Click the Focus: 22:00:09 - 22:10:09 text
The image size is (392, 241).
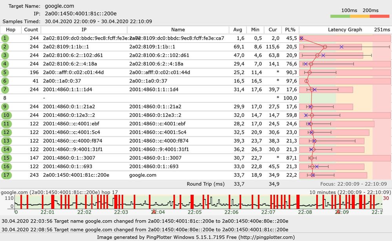354,184
